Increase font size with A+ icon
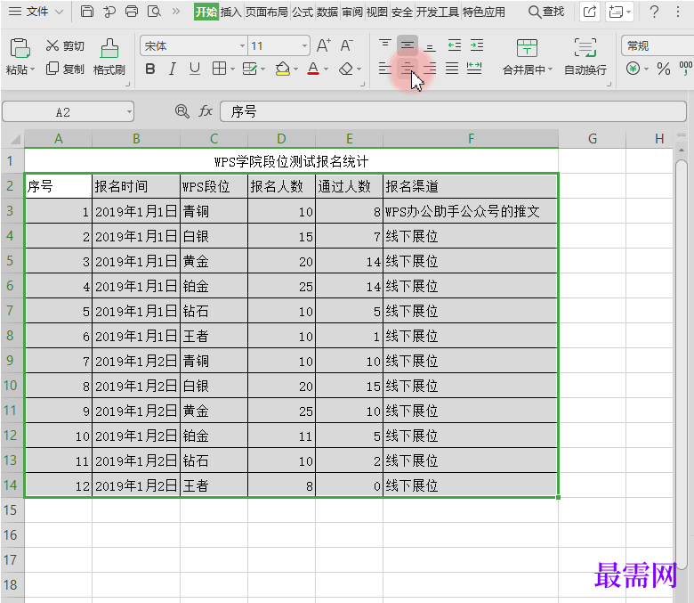Screen dimensions: 694x603 323,45
